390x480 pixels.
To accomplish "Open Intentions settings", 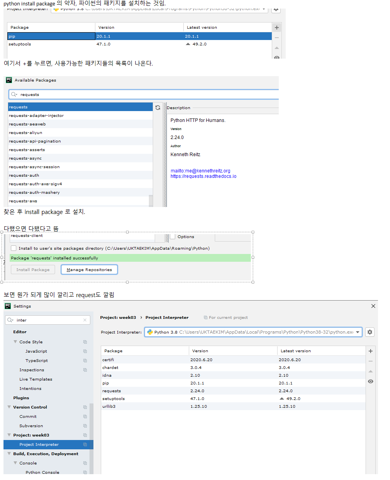I will pyautogui.click(x=30, y=388).
